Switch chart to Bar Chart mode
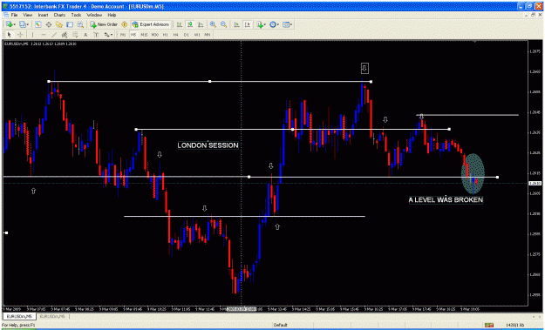 pyautogui.click(x=180, y=24)
